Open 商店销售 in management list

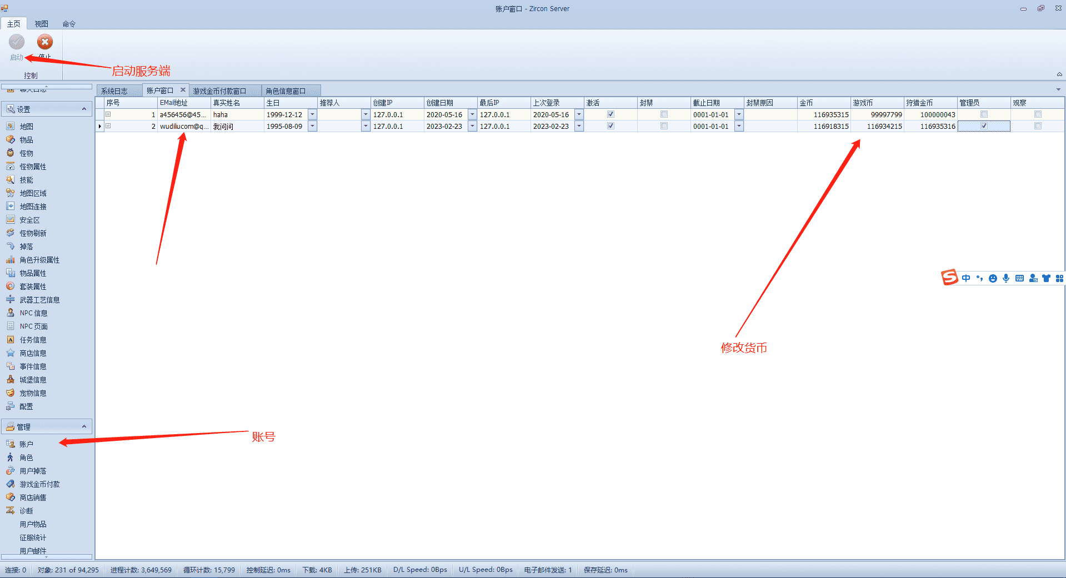point(33,497)
